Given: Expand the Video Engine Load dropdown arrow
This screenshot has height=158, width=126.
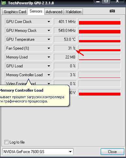Looking at the screenshot, I should pos(49,84).
